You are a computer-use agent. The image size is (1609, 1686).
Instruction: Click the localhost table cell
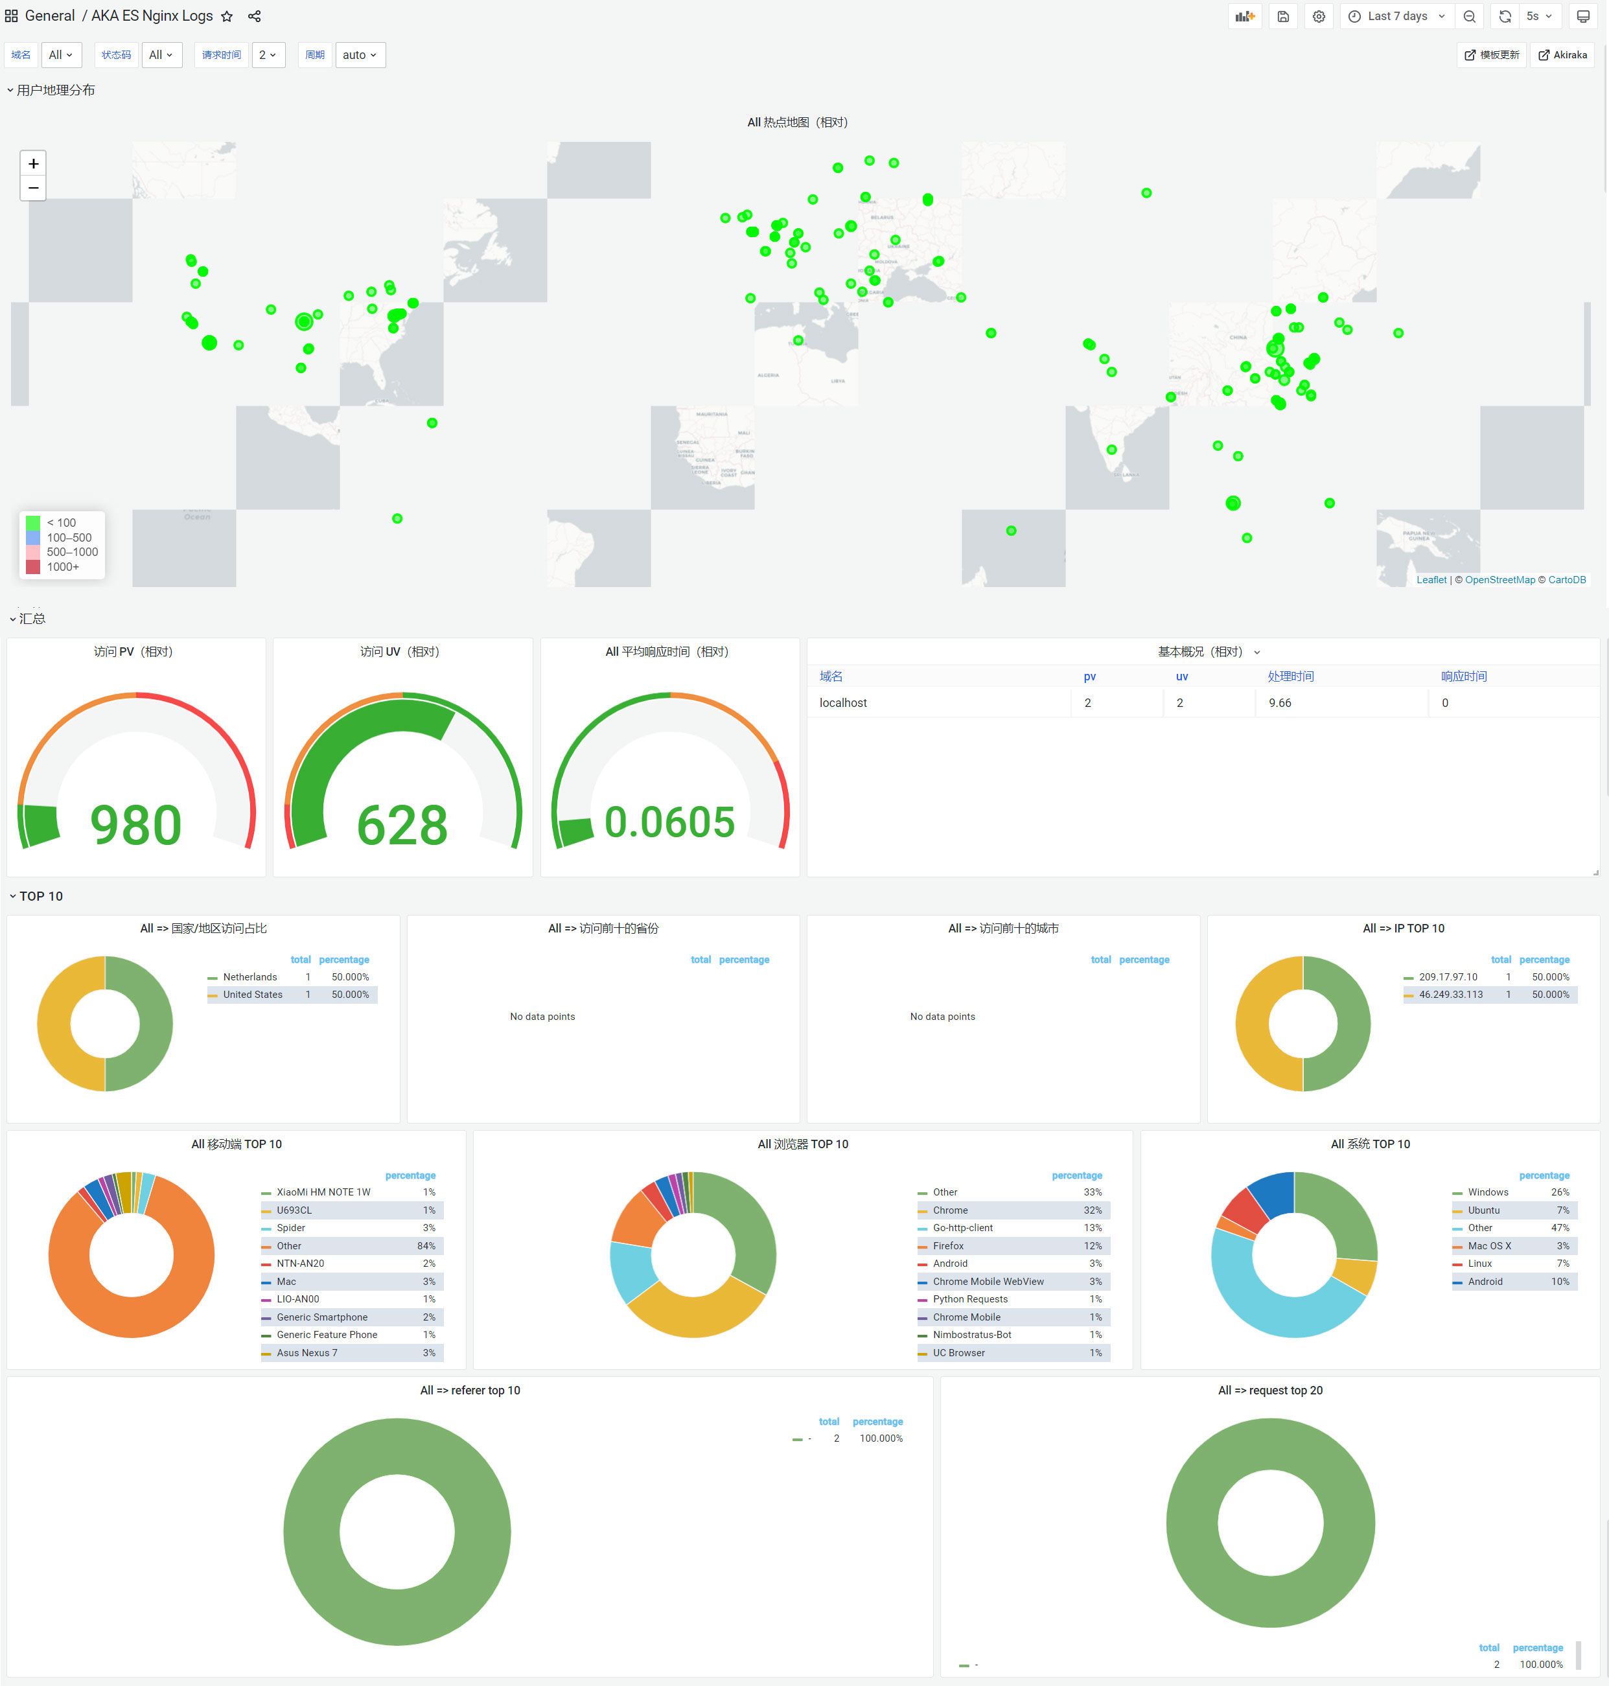pyautogui.click(x=939, y=703)
